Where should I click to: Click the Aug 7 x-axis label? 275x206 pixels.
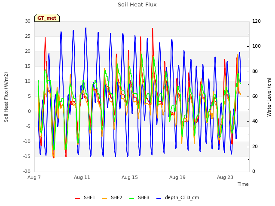[34, 177]
